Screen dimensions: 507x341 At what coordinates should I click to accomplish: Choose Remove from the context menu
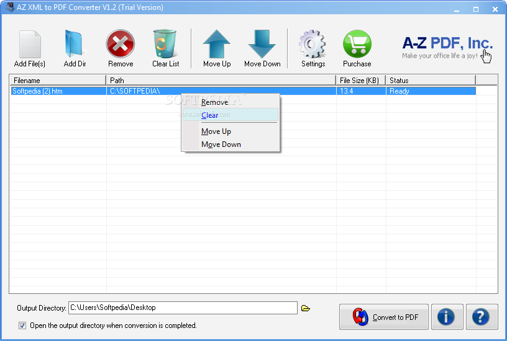point(231,102)
